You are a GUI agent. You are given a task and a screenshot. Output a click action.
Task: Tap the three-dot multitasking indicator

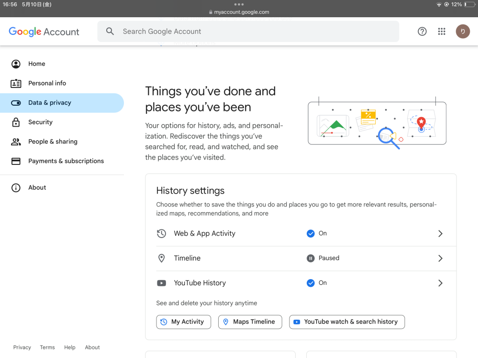coord(239,4)
